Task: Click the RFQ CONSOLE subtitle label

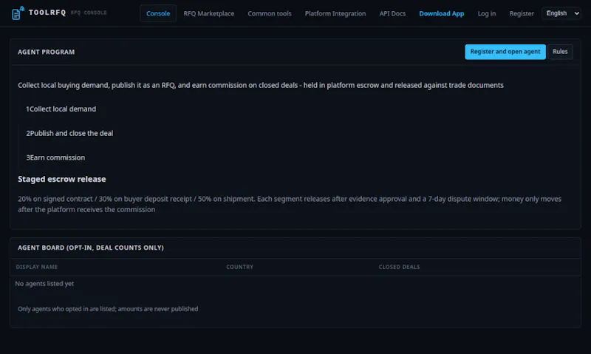Action: (x=89, y=13)
